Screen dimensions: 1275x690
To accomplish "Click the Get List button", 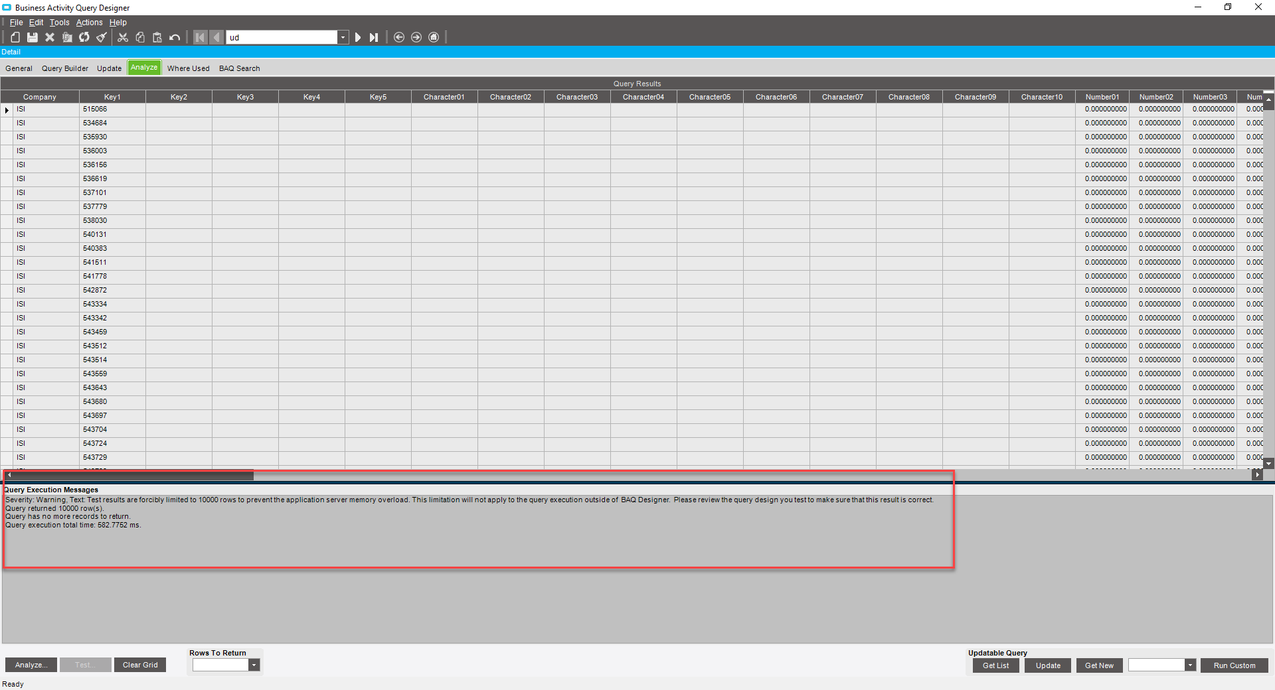I will 996,665.
